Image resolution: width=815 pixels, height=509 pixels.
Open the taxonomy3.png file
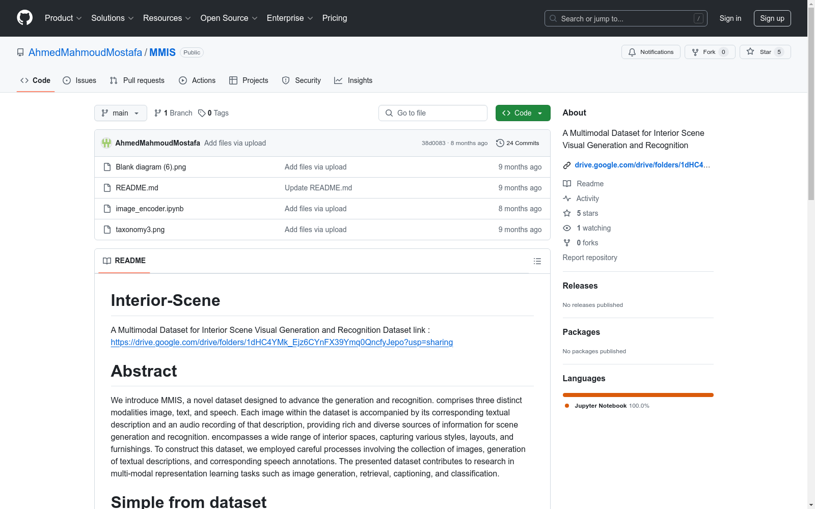[140, 230]
